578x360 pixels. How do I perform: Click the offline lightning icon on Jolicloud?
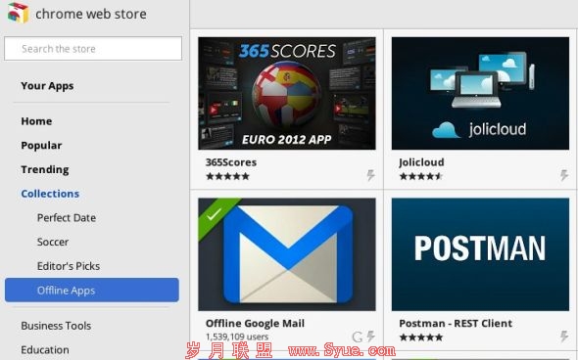[564, 175]
